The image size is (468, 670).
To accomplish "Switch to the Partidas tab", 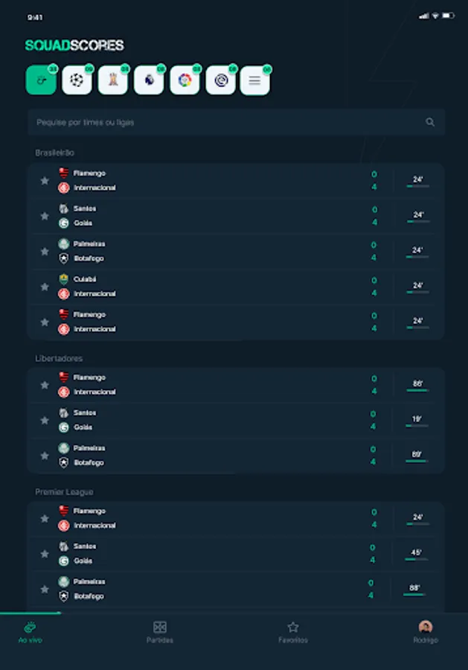I will point(159,628).
